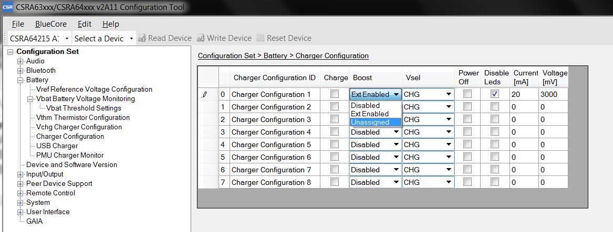
Task: Open the File menu
Action: point(18,24)
